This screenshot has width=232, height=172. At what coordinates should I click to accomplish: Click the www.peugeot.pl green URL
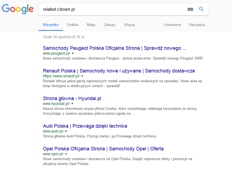click(x=57, y=53)
